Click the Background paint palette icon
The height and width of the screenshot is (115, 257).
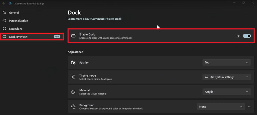click(73, 107)
